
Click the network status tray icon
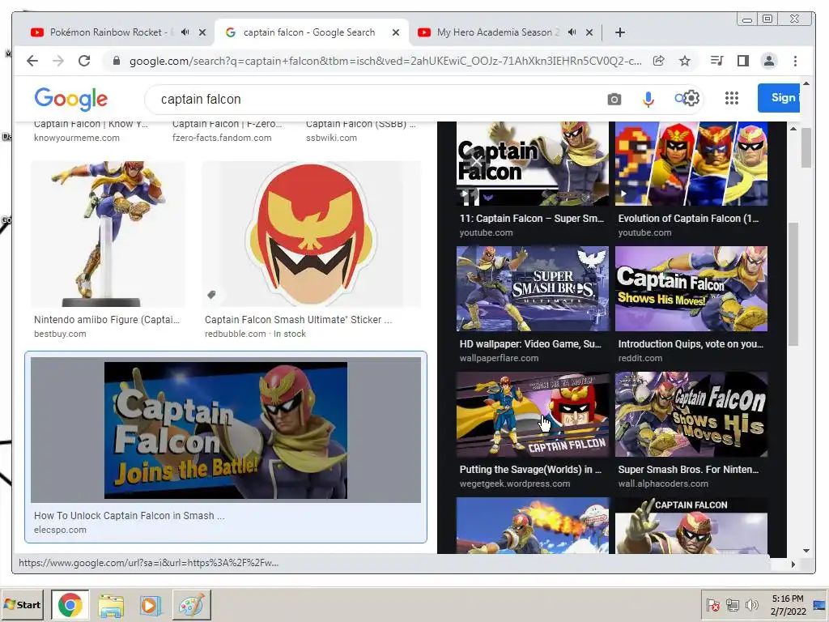tap(732, 604)
